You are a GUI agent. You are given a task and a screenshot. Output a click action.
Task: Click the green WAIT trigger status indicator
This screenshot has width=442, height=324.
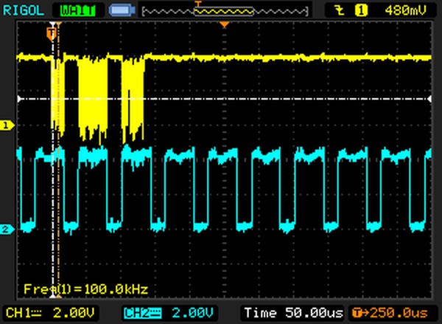[x=77, y=10]
